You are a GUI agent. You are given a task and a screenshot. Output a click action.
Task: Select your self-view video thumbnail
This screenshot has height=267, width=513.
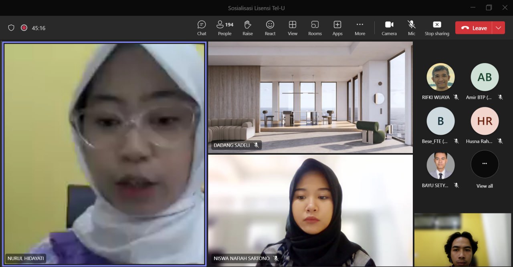(x=463, y=240)
